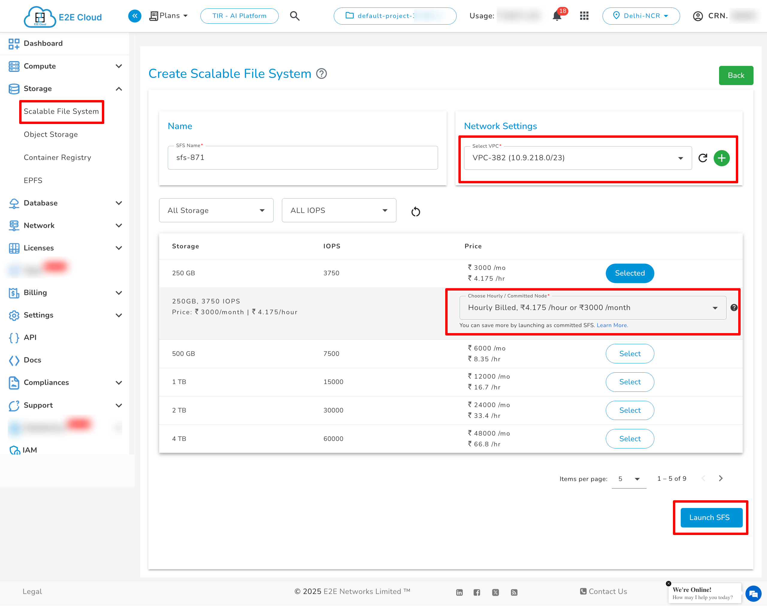Click the Storage column header
Viewport: 767px width, 606px height.
tap(185, 246)
